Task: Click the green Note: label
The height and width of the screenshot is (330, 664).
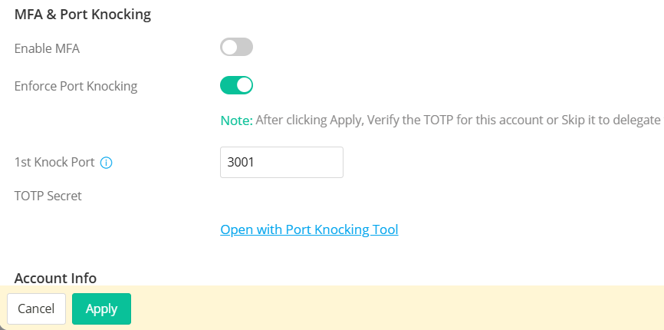Action: click(x=236, y=120)
